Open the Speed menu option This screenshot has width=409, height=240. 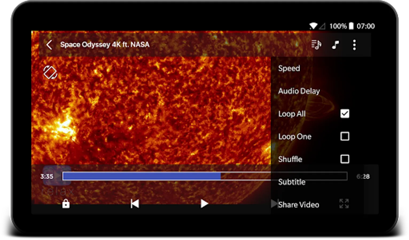(289, 68)
